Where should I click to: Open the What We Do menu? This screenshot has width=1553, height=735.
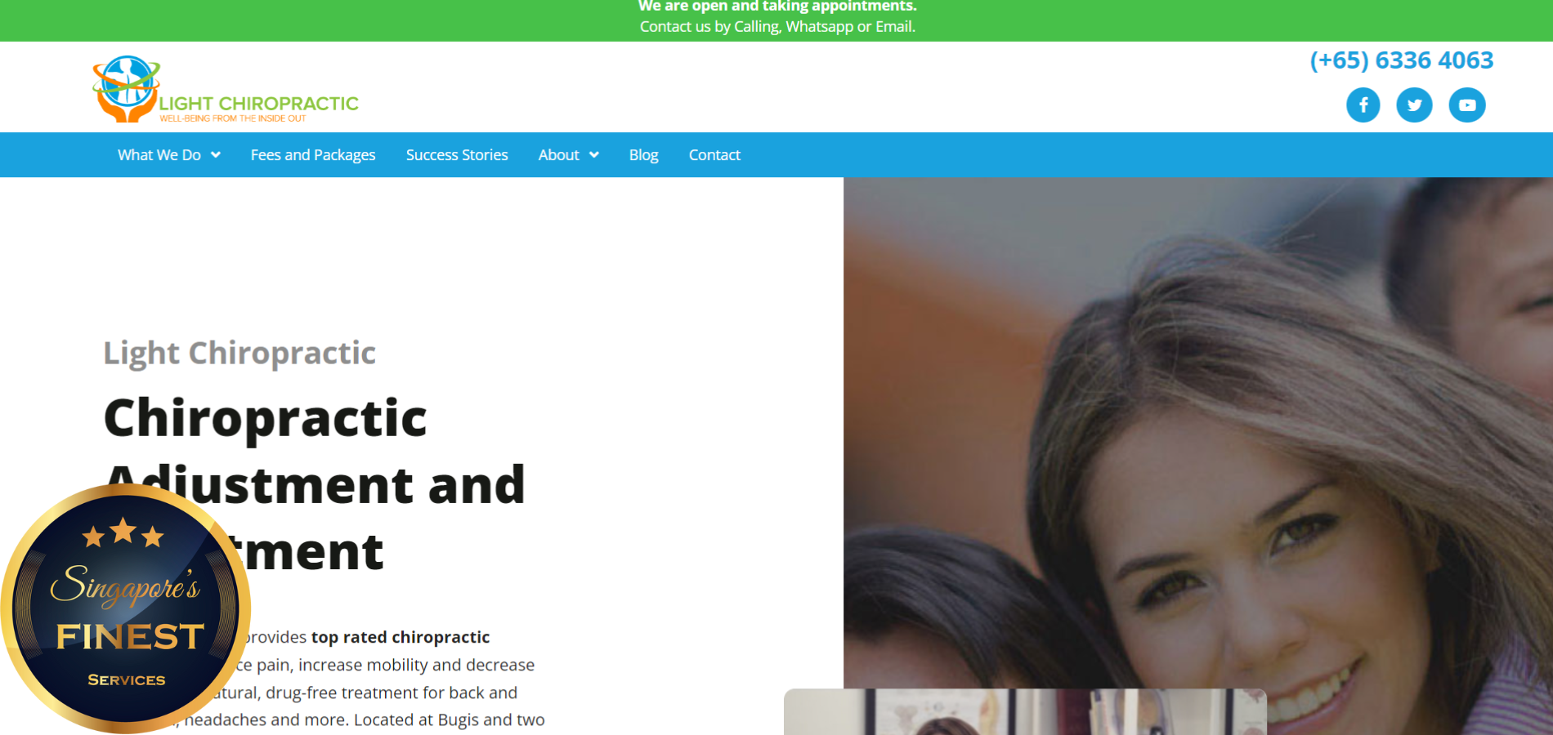click(x=159, y=155)
